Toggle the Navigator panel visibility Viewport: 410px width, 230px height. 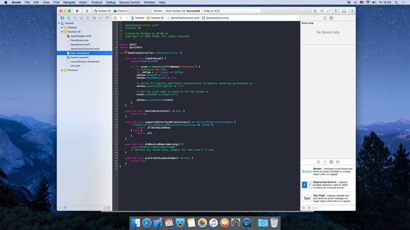point(338,11)
